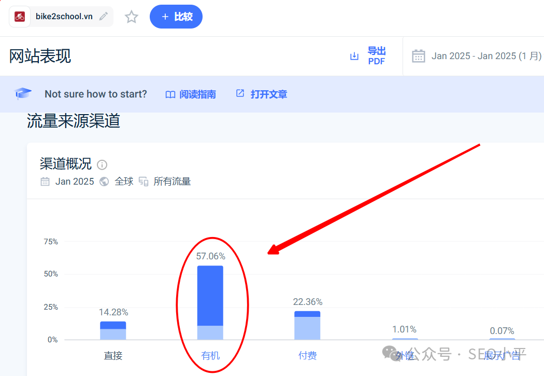Click the 57.06% value label
544x376 pixels.
(x=210, y=256)
